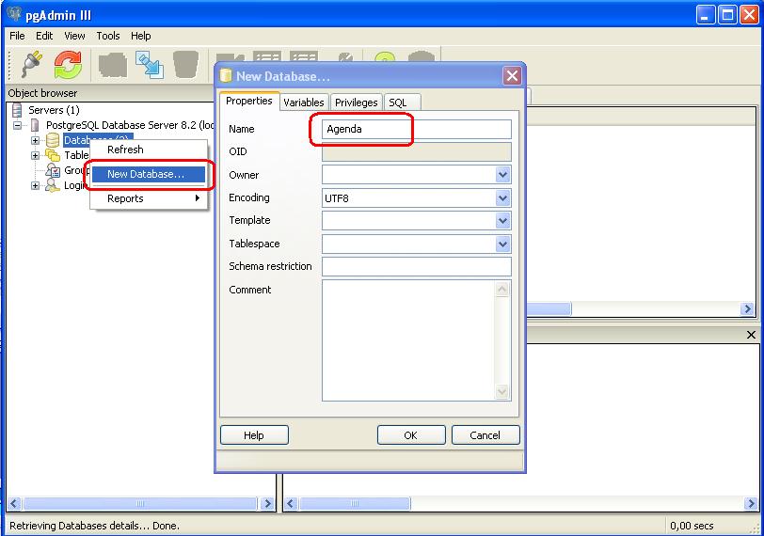The height and width of the screenshot is (536, 764).
Task: Close the New Database dialog
Action: pyautogui.click(x=512, y=75)
